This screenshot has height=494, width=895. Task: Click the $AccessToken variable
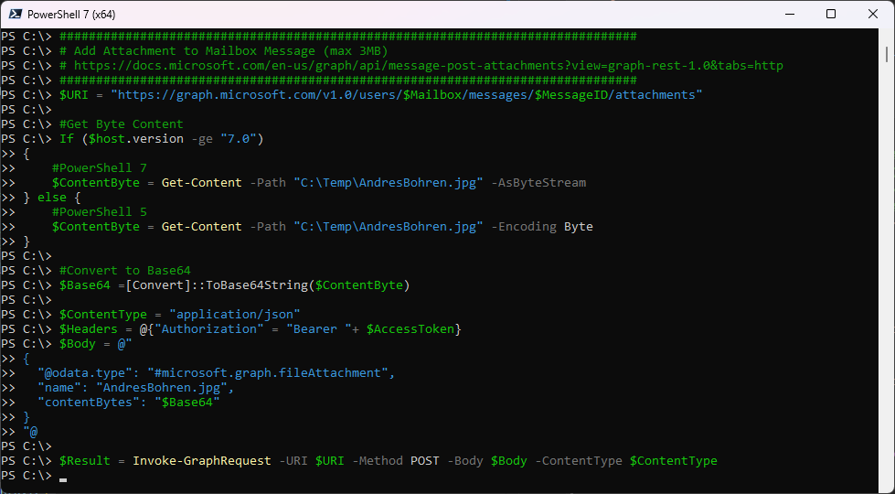point(410,329)
